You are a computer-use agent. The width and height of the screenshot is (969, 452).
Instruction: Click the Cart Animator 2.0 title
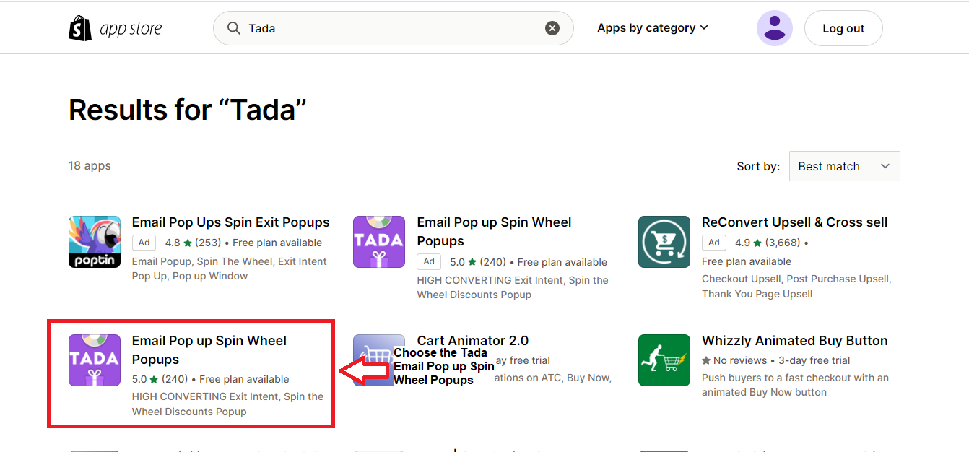tap(473, 341)
